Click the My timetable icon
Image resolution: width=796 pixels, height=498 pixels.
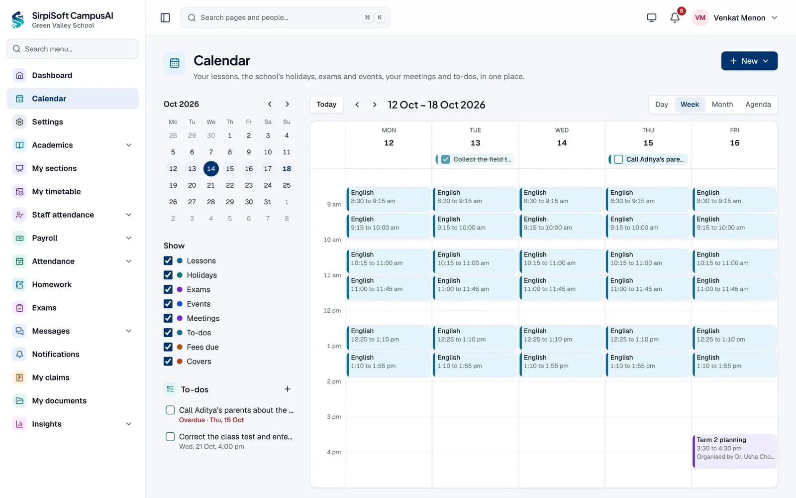tap(19, 191)
